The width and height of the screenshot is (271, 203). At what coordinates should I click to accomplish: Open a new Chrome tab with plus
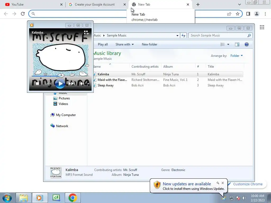point(198,4)
